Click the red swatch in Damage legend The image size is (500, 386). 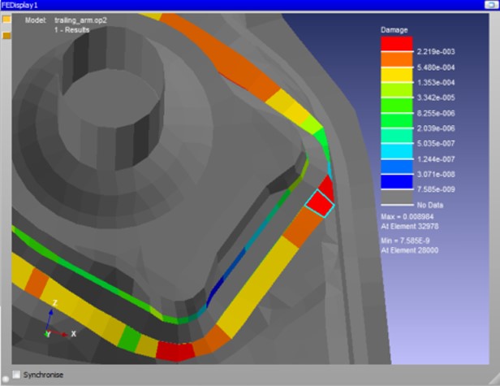click(x=397, y=44)
